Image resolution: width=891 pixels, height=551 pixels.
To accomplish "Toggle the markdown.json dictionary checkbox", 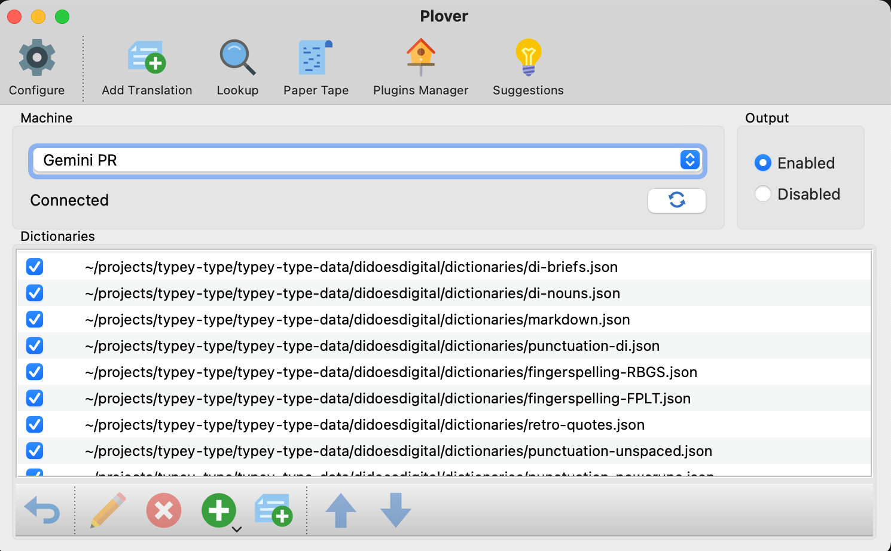I will 35,319.
